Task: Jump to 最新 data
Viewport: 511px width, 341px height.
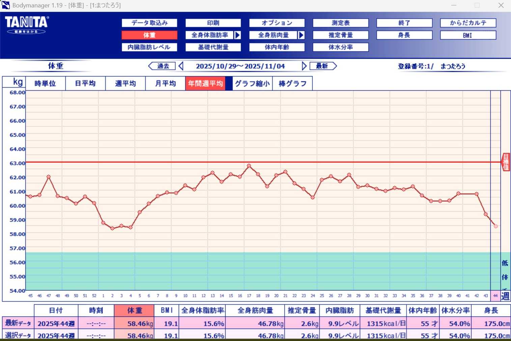Action: click(323, 66)
